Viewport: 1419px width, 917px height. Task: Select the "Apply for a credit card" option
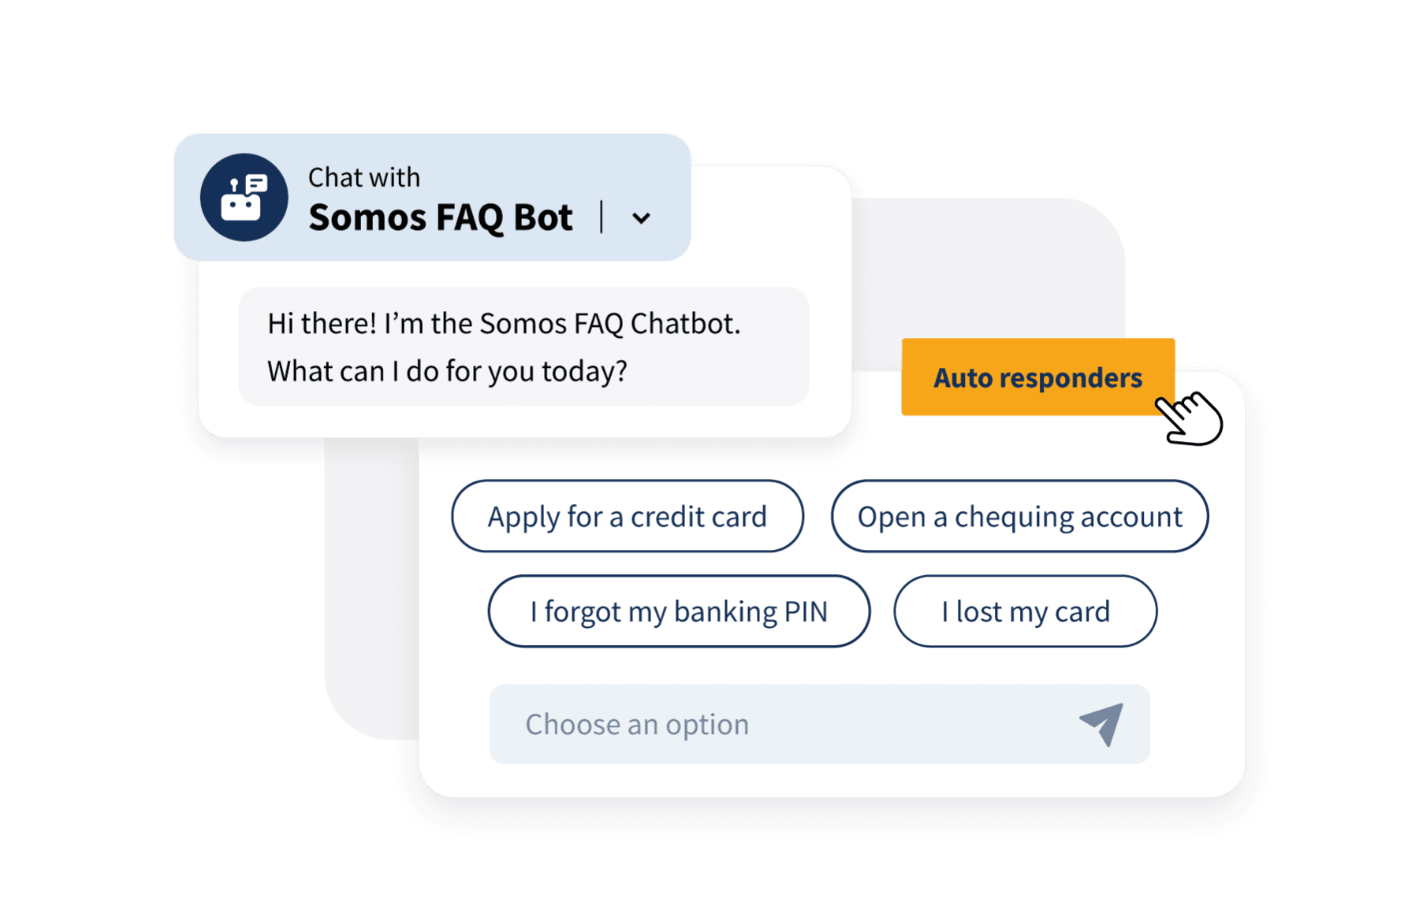click(627, 517)
